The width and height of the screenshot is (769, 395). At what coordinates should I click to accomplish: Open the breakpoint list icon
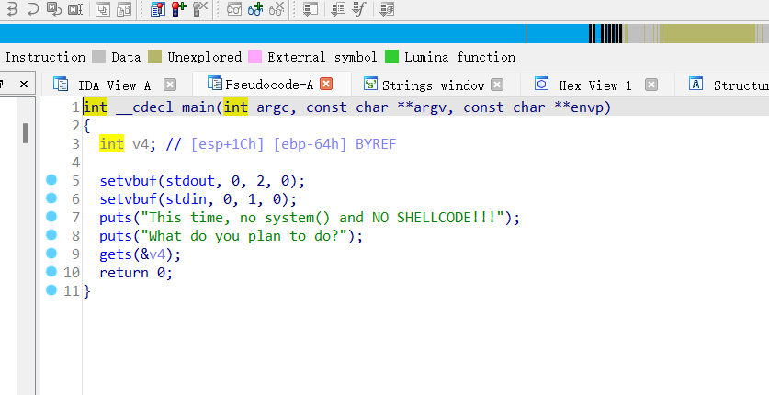tap(157, 9)
